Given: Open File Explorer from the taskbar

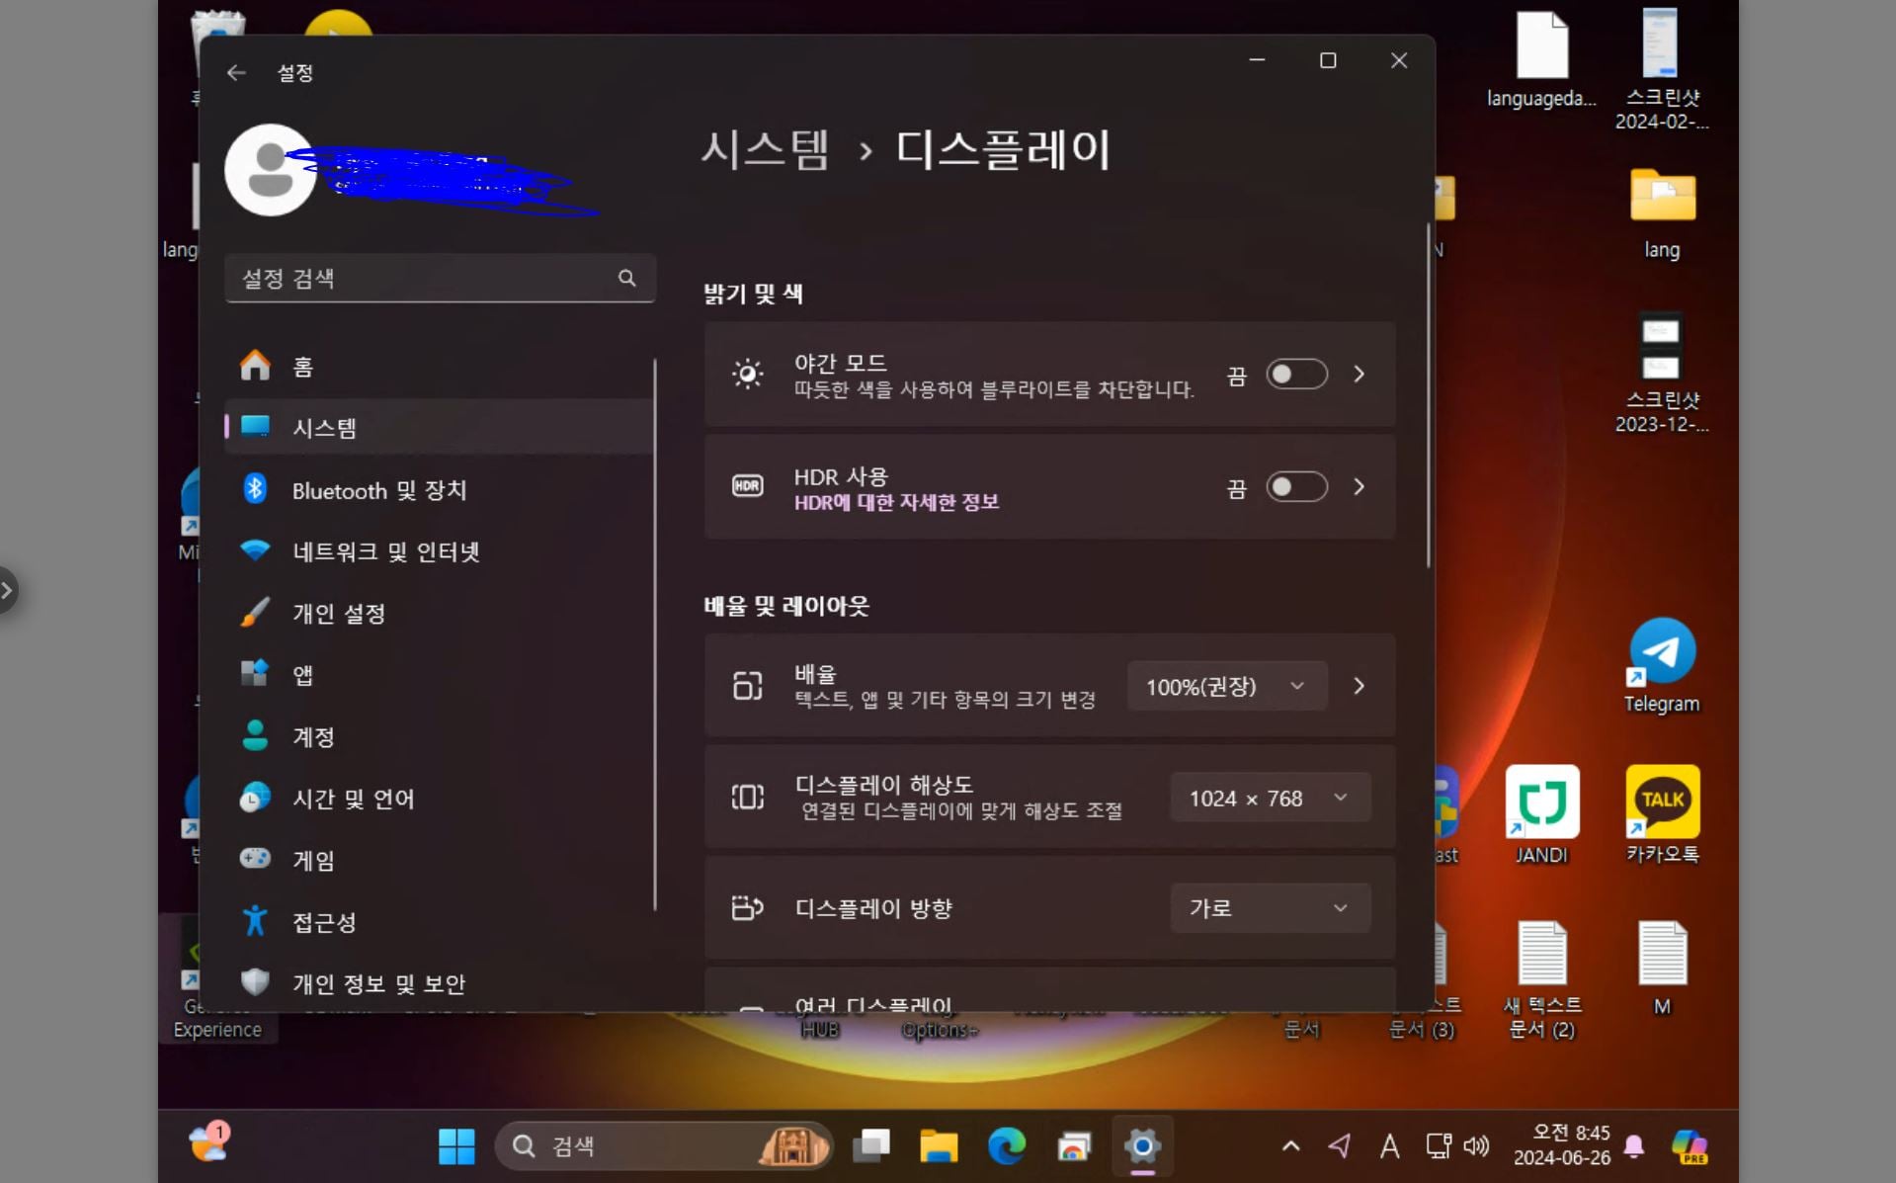Looking at the screenshot, I should pyautogui.click(x=939, y=1146).
